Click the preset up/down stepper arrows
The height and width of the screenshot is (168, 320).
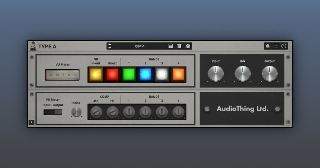110,46
